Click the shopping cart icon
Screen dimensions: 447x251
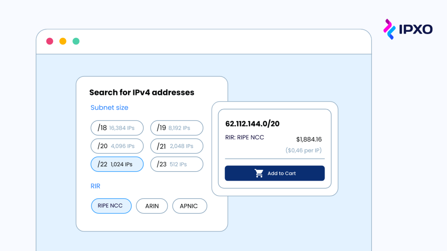259,173
